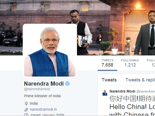Click the clock icon beside the Joined date
155x116 pixels.
tap(26, 115)
